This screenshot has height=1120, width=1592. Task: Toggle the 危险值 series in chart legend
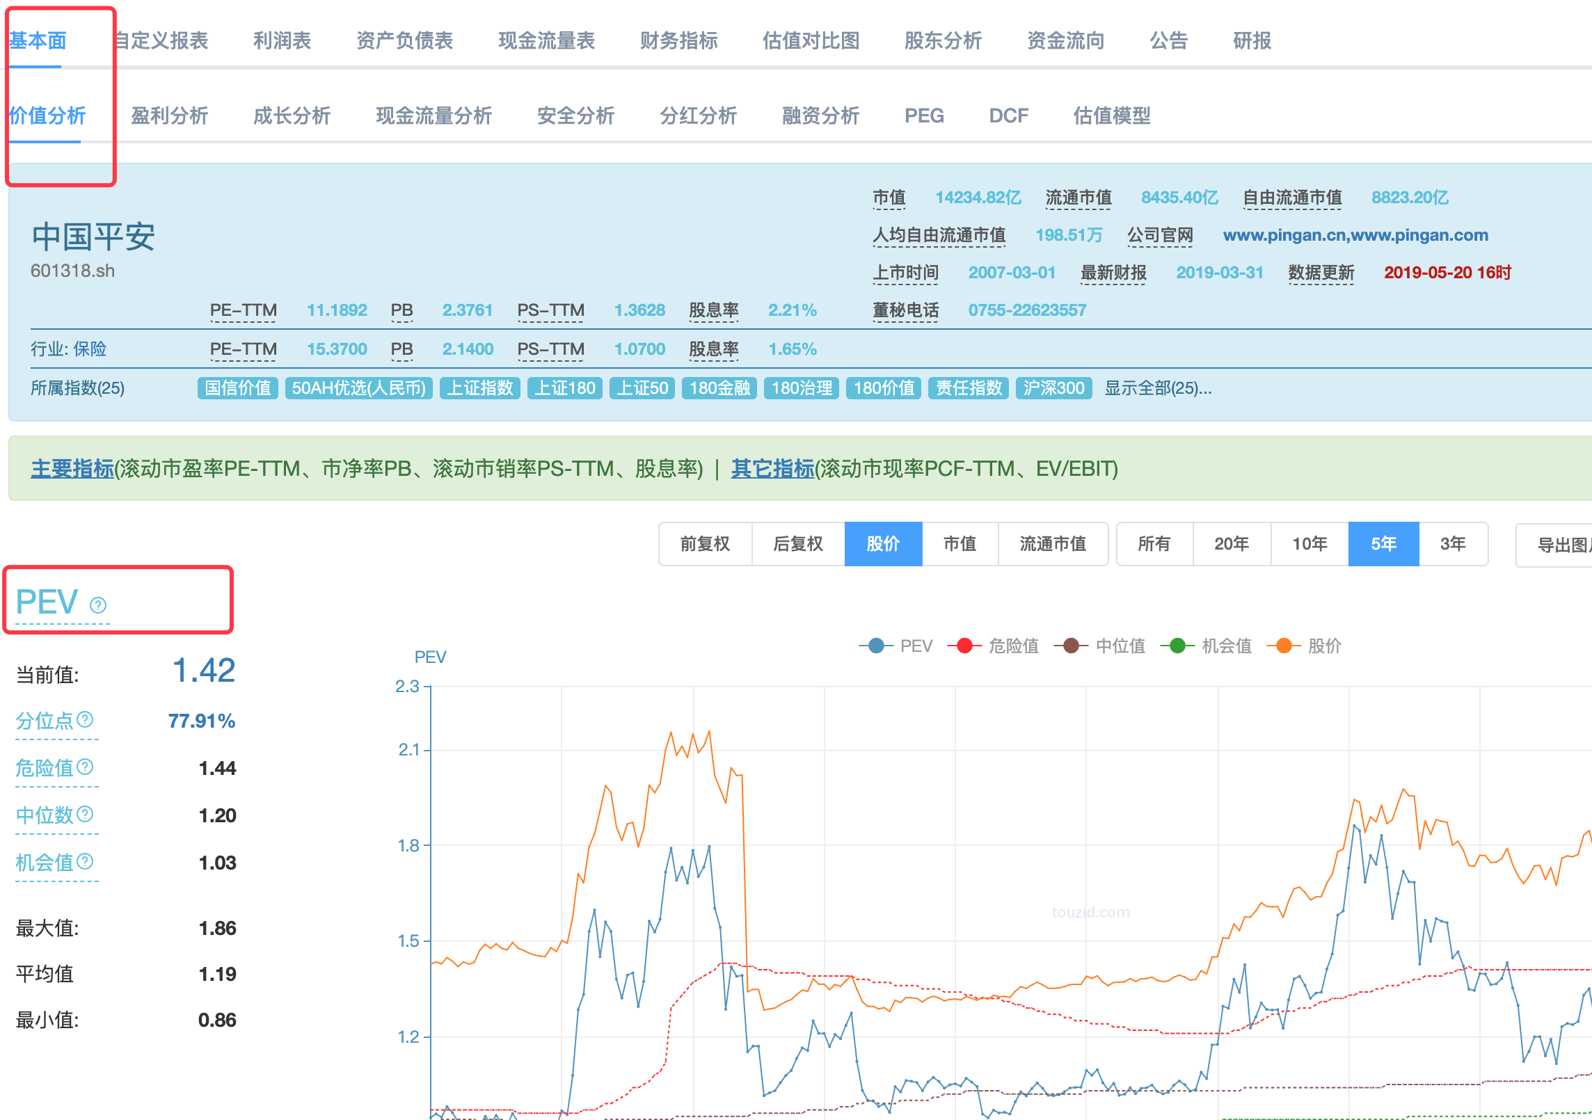point(993,646)
